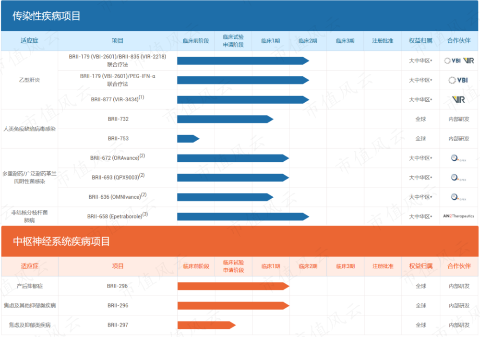Click 内部研发 partner cell in BRII-297 row
This screenshot has width=480, height=337.
pos(459,325)
